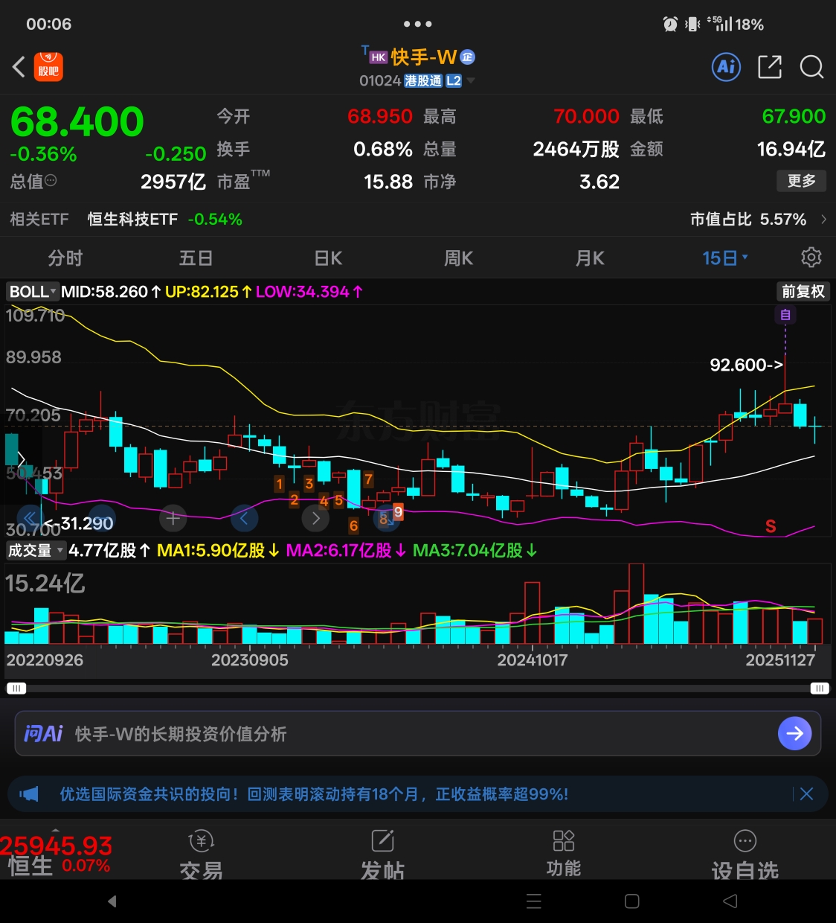Tap the 港股通 badge
The image size is (836, 923).
pyautogui.click(x=423, y=80)
